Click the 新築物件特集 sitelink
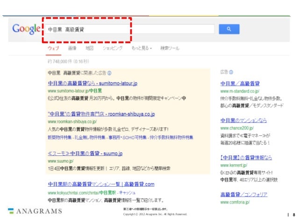This screenshot has height=218, width=298. click(60, 137)
